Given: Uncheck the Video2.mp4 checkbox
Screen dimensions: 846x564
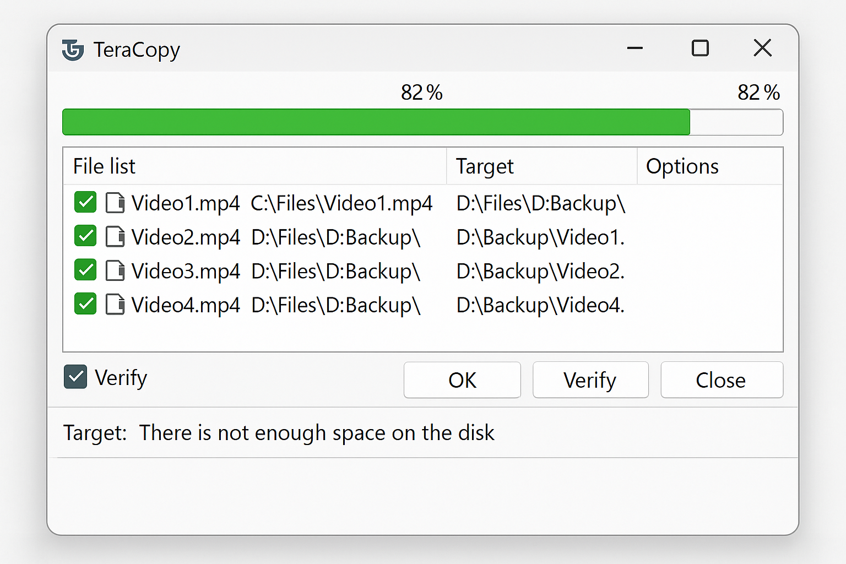Looking at the screenshot, I should (x=85, y=236).
